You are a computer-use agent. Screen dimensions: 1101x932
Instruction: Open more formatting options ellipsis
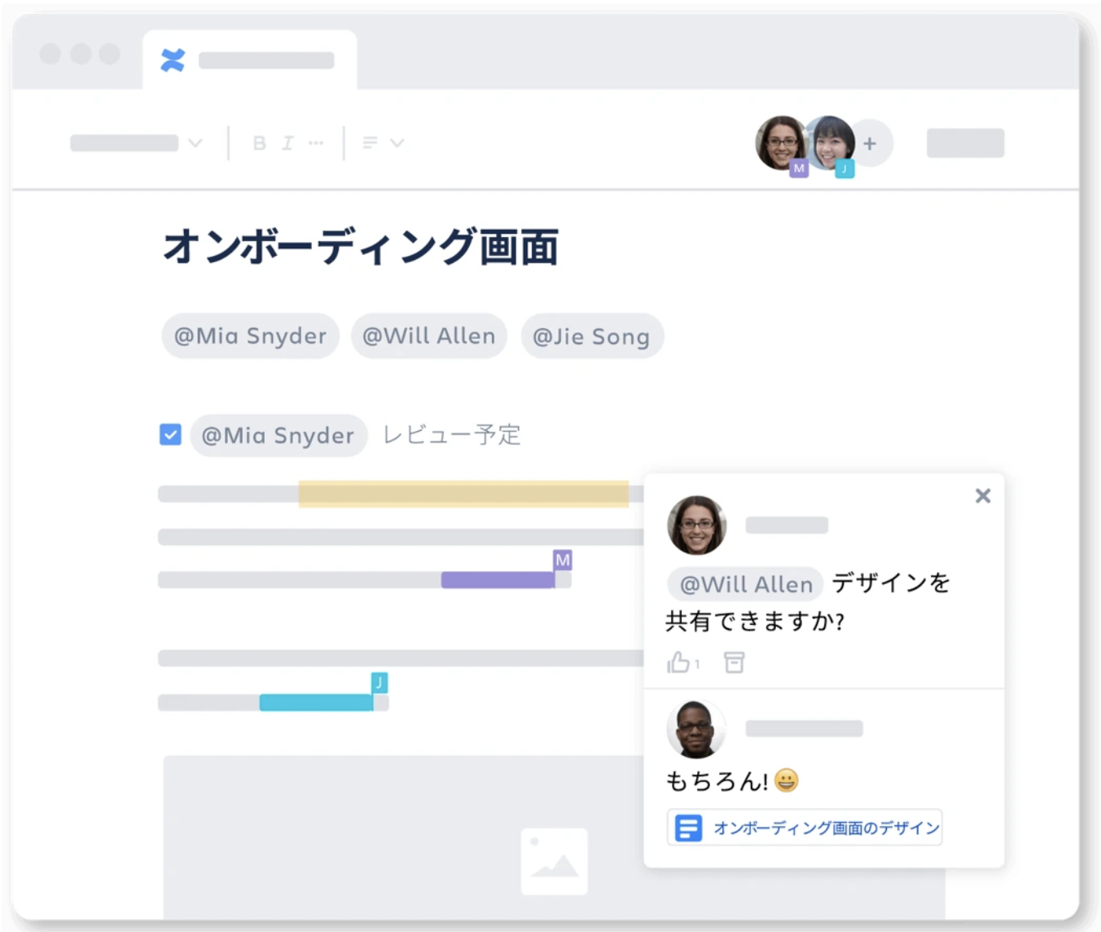coord(316,143)
